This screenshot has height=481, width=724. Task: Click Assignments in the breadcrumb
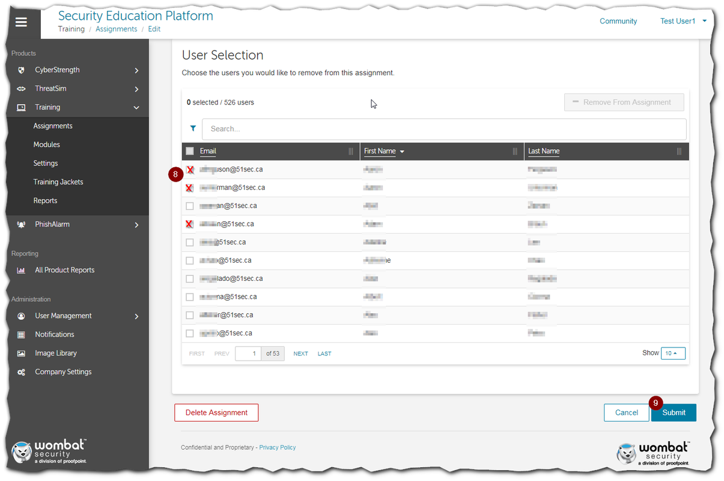coord(117,29)
